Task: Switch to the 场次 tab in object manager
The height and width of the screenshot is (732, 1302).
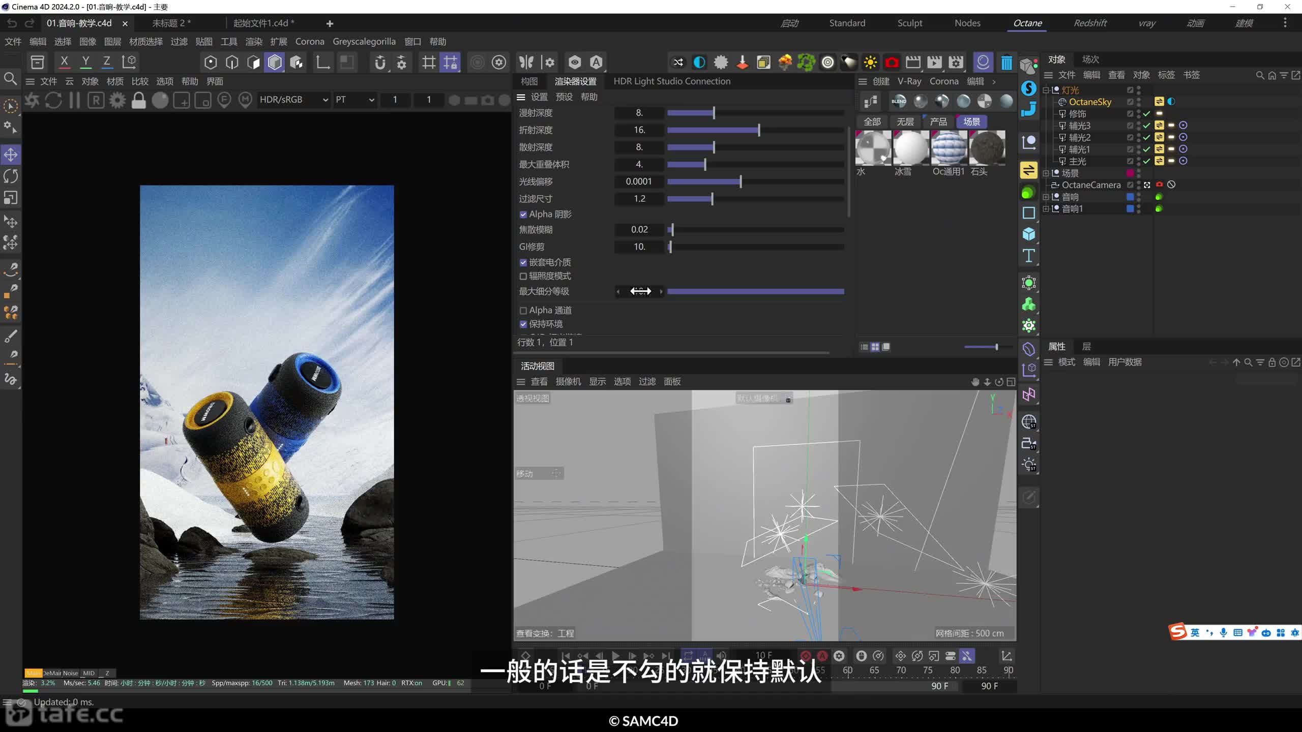Action: [1090, 59]
